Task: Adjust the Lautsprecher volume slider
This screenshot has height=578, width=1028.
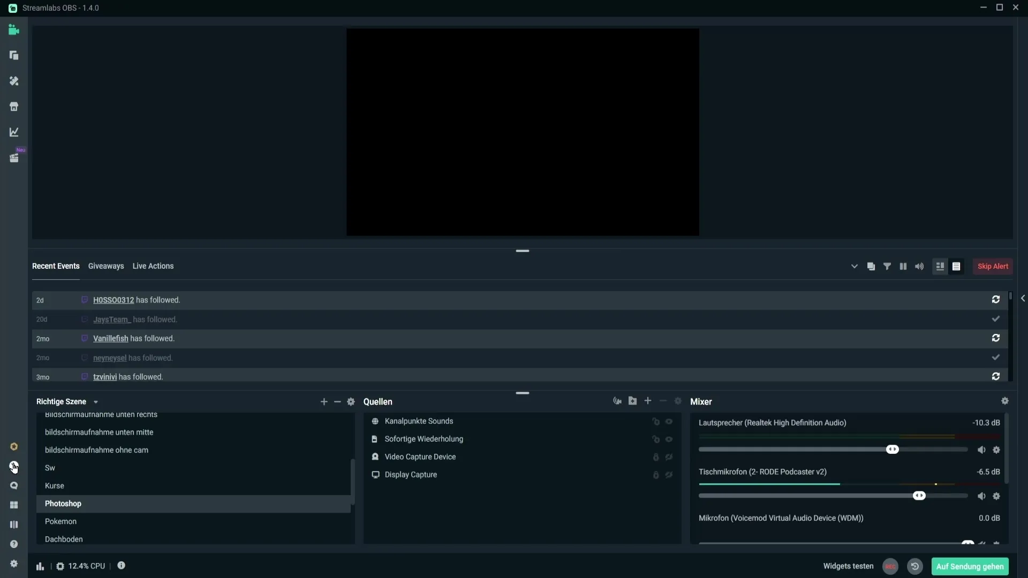Action: point(892,450)
